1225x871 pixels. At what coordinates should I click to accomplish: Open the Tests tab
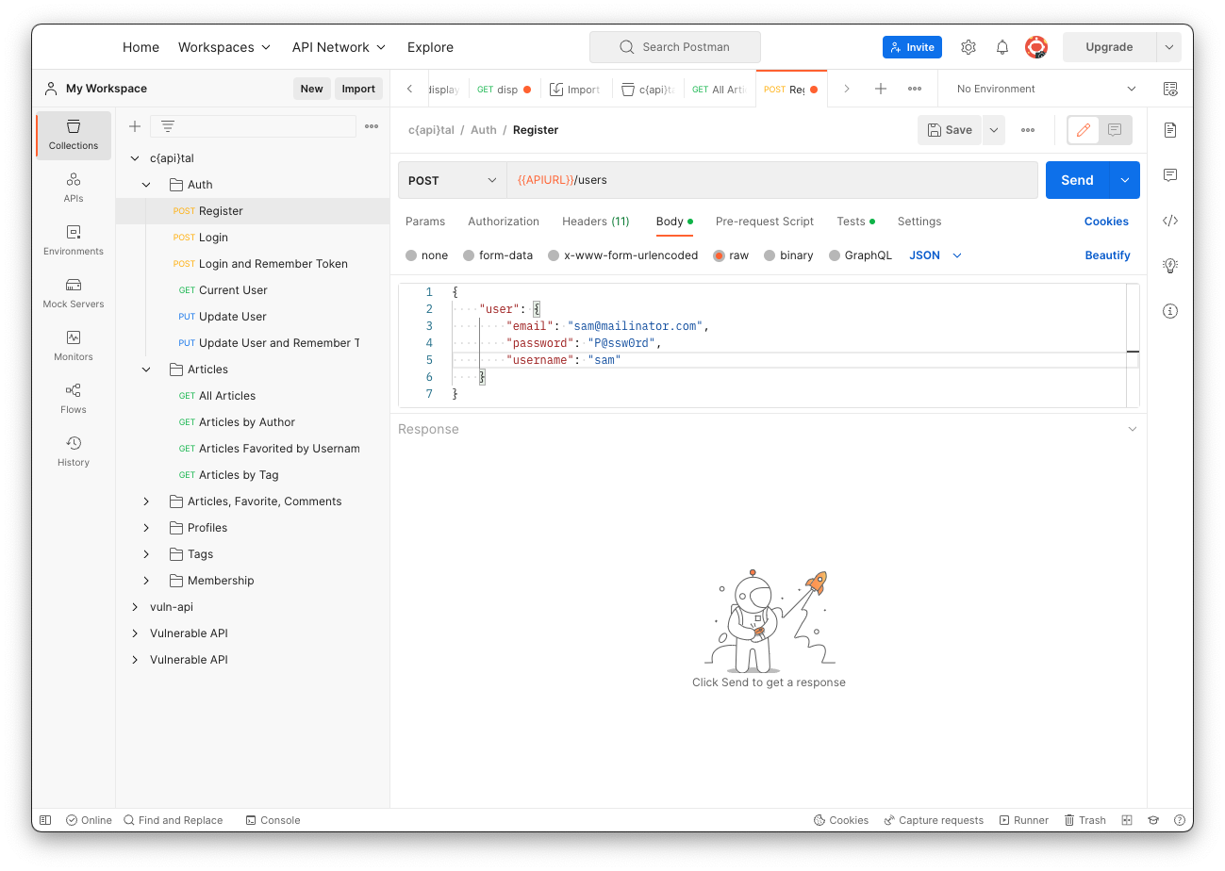[x=855, y=222]
